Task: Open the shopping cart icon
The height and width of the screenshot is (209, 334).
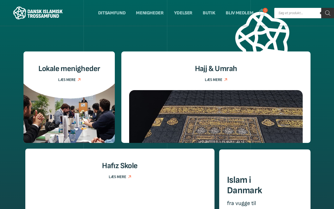Action: coord(262,12)
